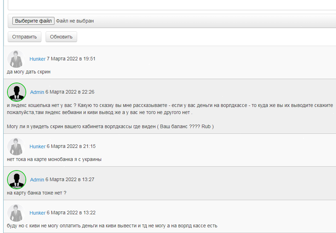
Task: Open Hunker's username link on the 13:22 message
Action: pyautogui.click(x=37, y=213)
